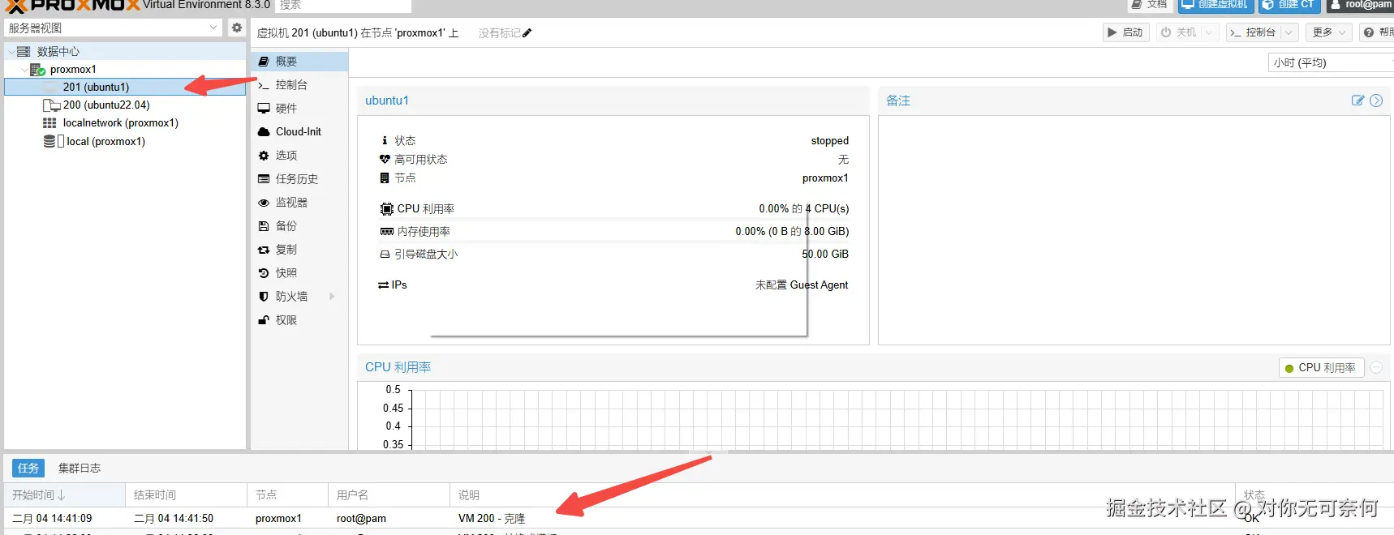1394x535 pixels.
Task: Click the 创建 CT button
Action: tap(1290, 5)
